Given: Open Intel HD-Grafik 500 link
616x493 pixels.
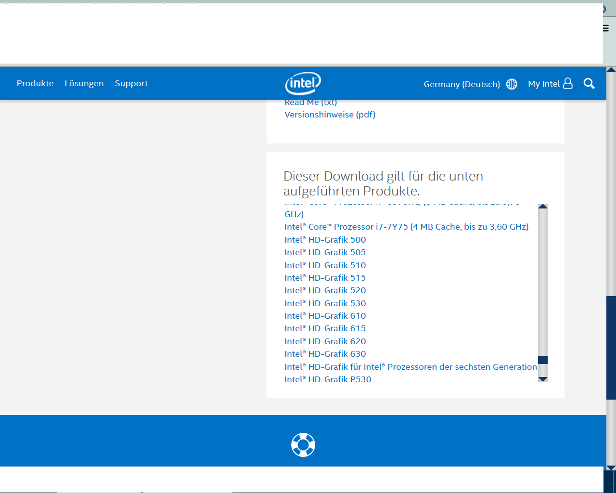Looking at the screenshot, I should [x=325, y=240].
